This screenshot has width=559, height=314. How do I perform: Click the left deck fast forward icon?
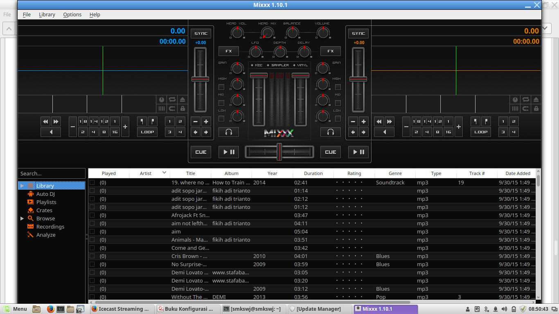tap(56, 121)
